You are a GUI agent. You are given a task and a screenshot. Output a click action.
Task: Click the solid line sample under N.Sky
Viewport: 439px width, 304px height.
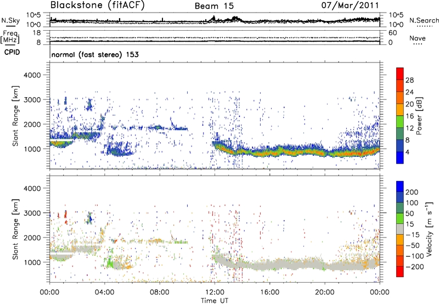click(x=10, y=26)
